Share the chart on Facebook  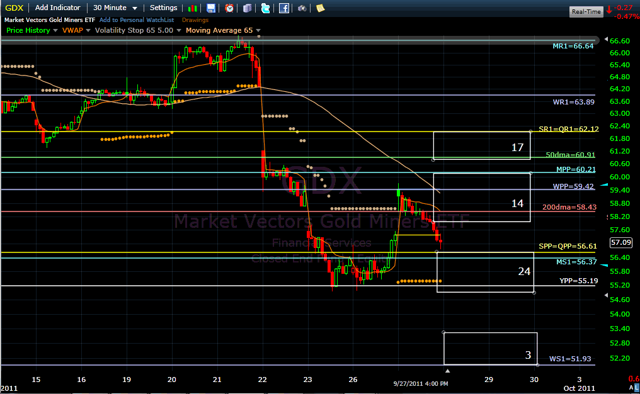point(283,8)
